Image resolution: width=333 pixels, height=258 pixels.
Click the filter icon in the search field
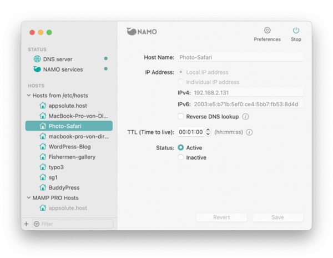point(37,224)
